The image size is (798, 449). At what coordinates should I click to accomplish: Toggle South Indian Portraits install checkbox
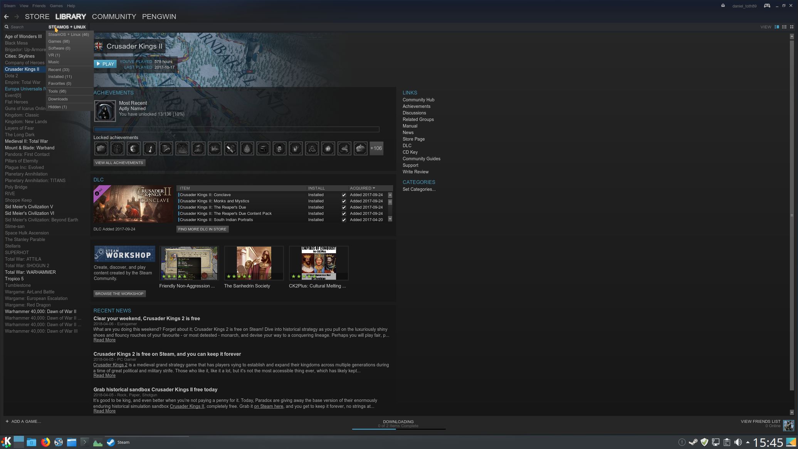[x=344, y=220]
